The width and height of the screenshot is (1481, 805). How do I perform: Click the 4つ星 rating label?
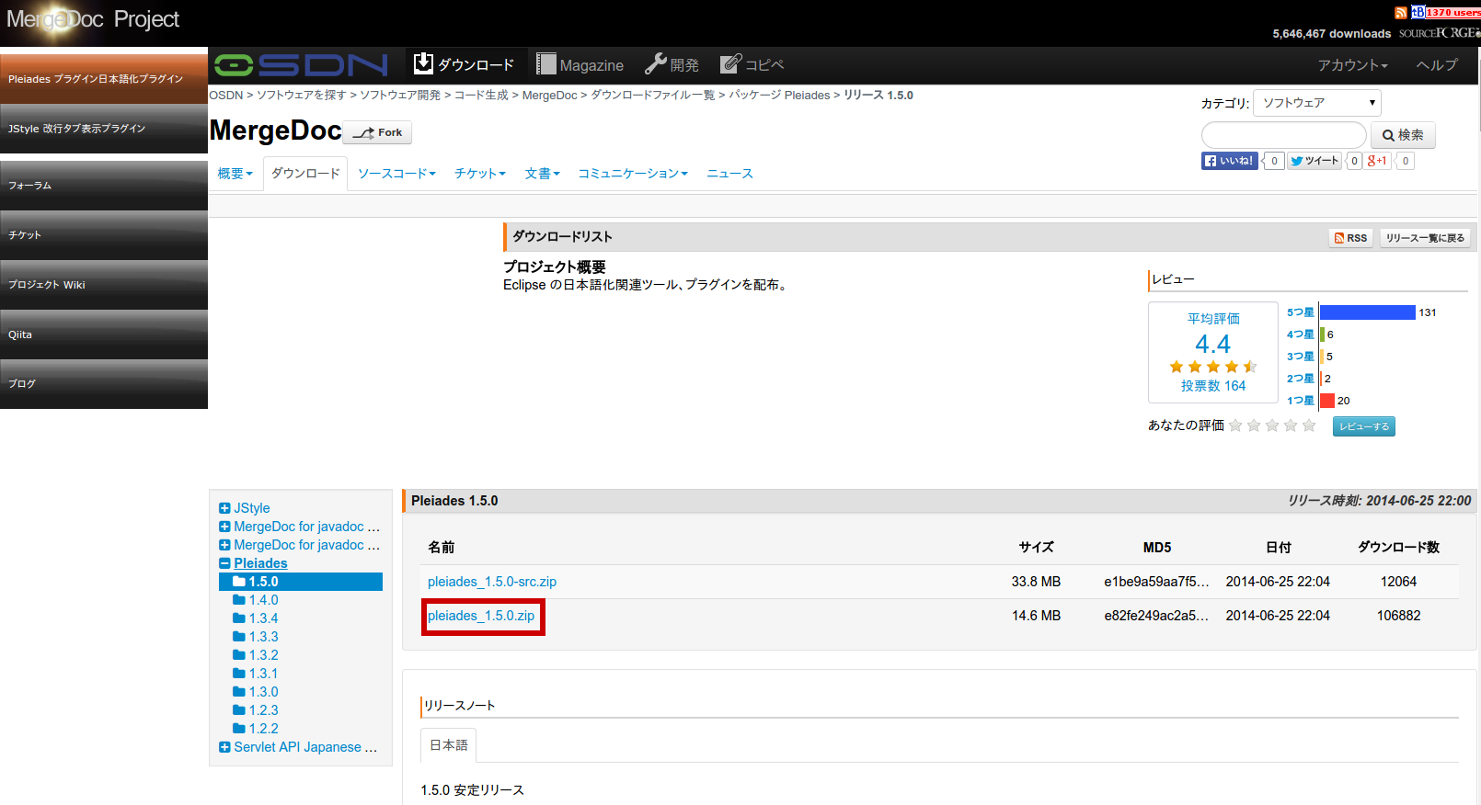pyautogui.click(x=1301, y=334)
